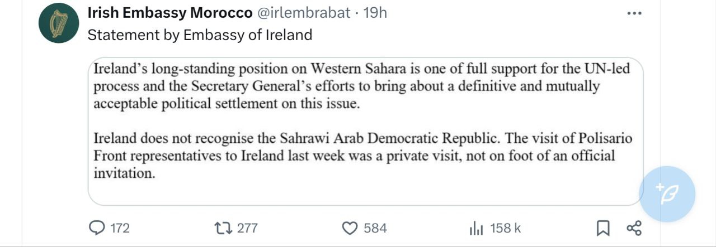Compose new post with floating feather button
The height and width of the screenshot is (247, 716).
click(x=667, y=194)
